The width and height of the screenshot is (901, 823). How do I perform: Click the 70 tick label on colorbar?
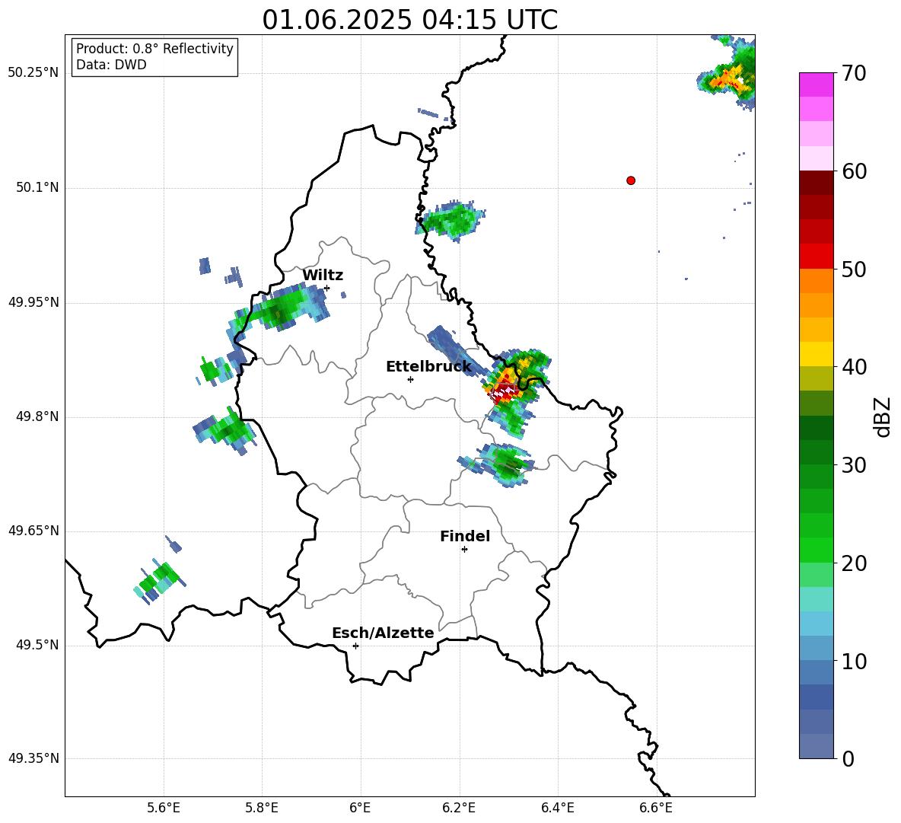tap(853, 74)
